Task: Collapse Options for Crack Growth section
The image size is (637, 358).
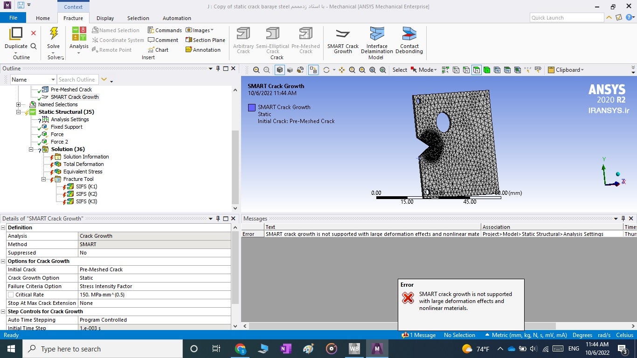Action: coord(3,261)
